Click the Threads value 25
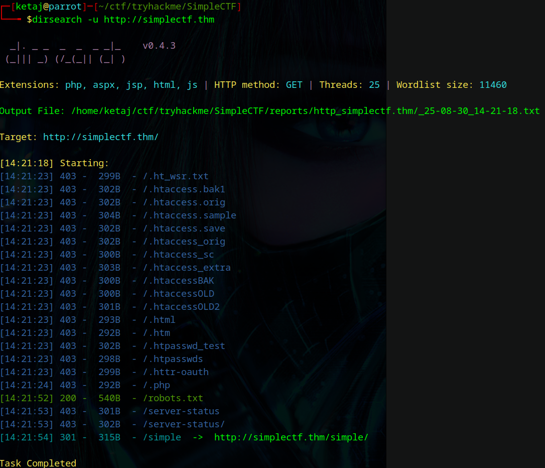The width and height of the screenshot is (545, 468). pos(374,85)
